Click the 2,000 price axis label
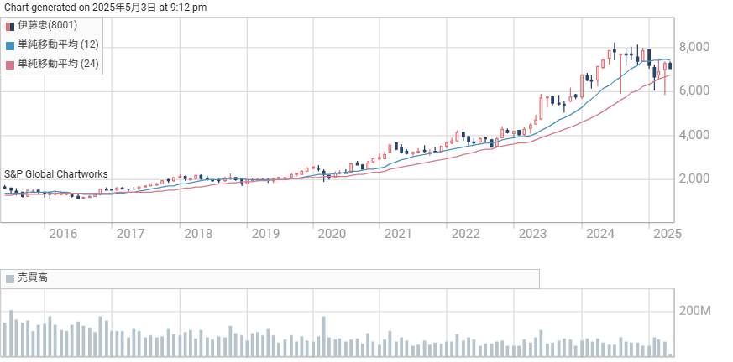 [694, 178]
